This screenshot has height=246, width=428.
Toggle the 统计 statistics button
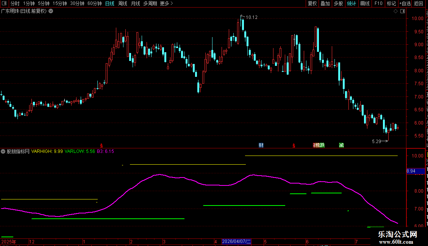[x=351, y=3]
